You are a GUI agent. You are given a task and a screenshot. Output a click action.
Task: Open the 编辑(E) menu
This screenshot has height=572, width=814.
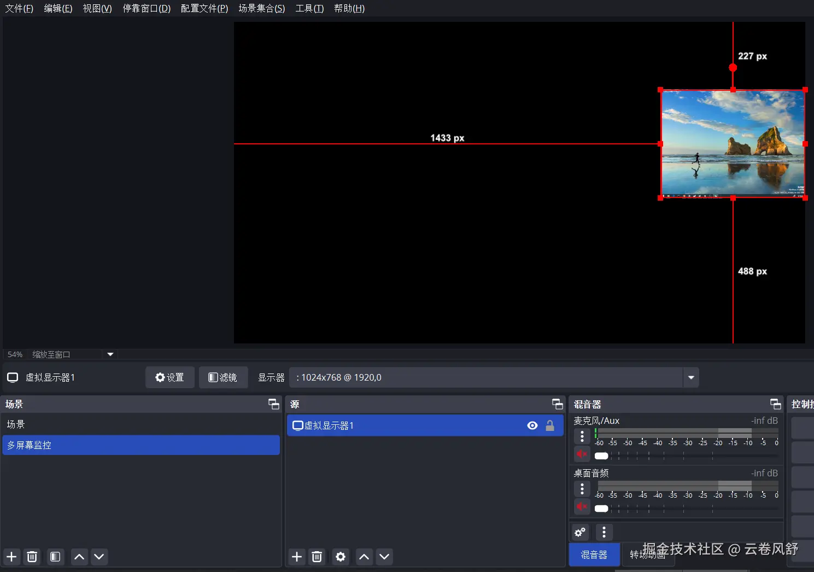click(58, 8)
